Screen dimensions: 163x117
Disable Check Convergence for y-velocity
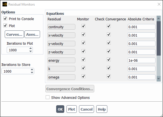109,43
